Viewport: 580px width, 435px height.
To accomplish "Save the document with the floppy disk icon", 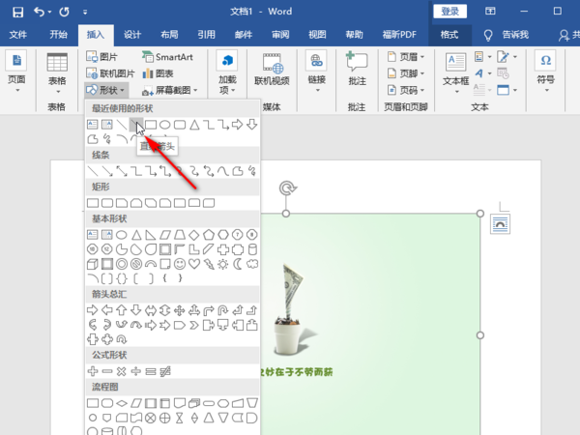I will point(17,12).
